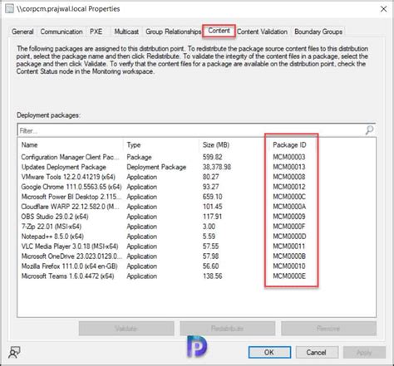Switch to the Content Validation tab
Screen dimensions: 394x366
(x=262, y=32)
